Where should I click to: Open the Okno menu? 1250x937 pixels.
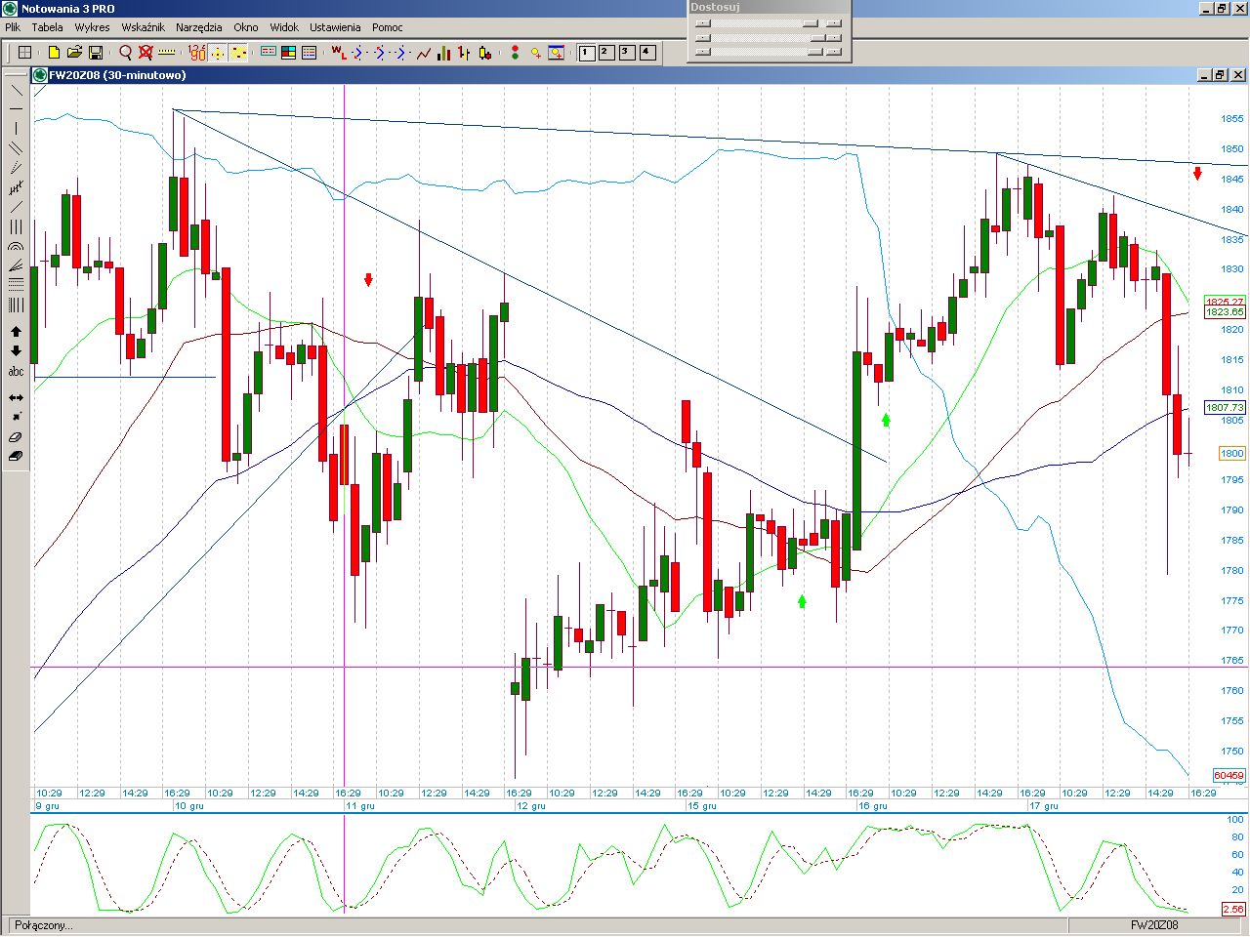(x=246, y=27)
